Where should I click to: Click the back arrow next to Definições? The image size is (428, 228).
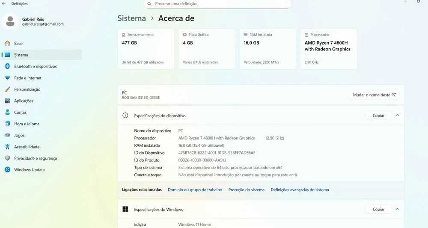point(4,4)
